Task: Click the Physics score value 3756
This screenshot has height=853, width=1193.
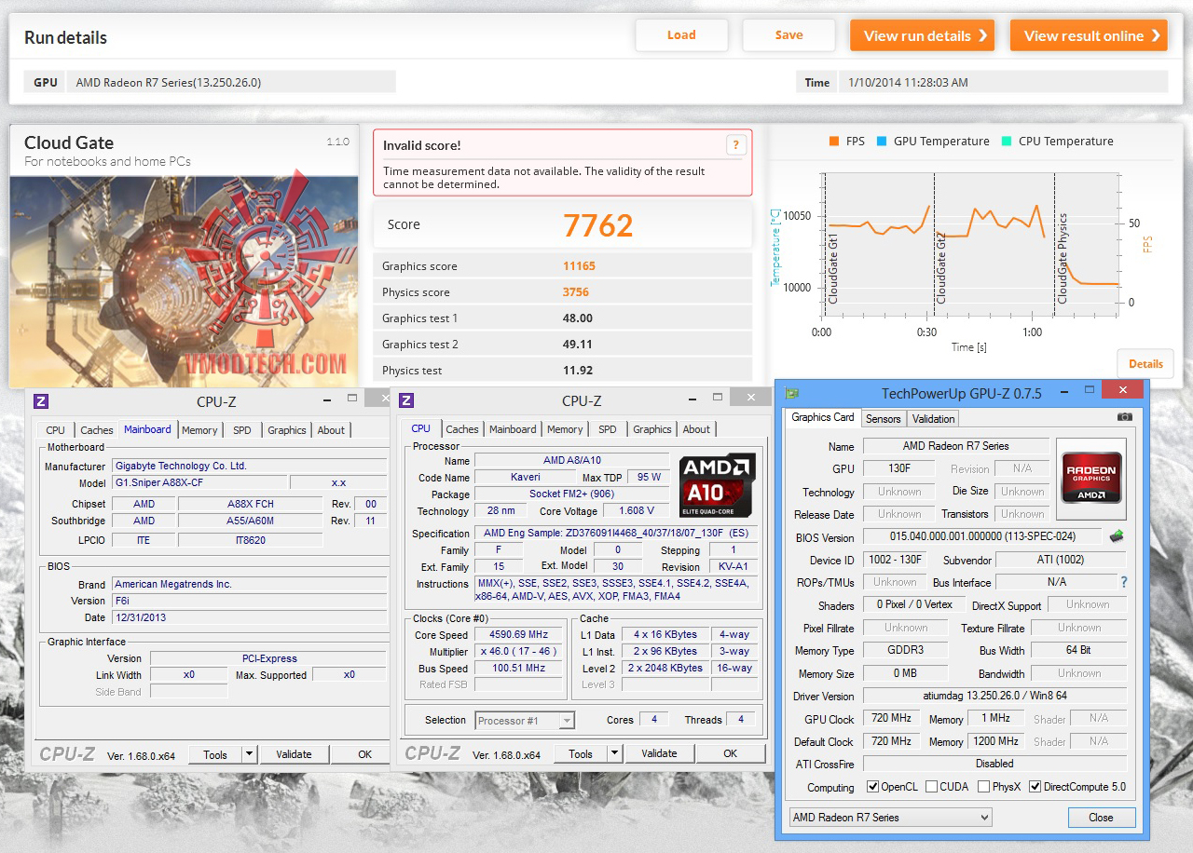Action: click(x=575, y=292)
